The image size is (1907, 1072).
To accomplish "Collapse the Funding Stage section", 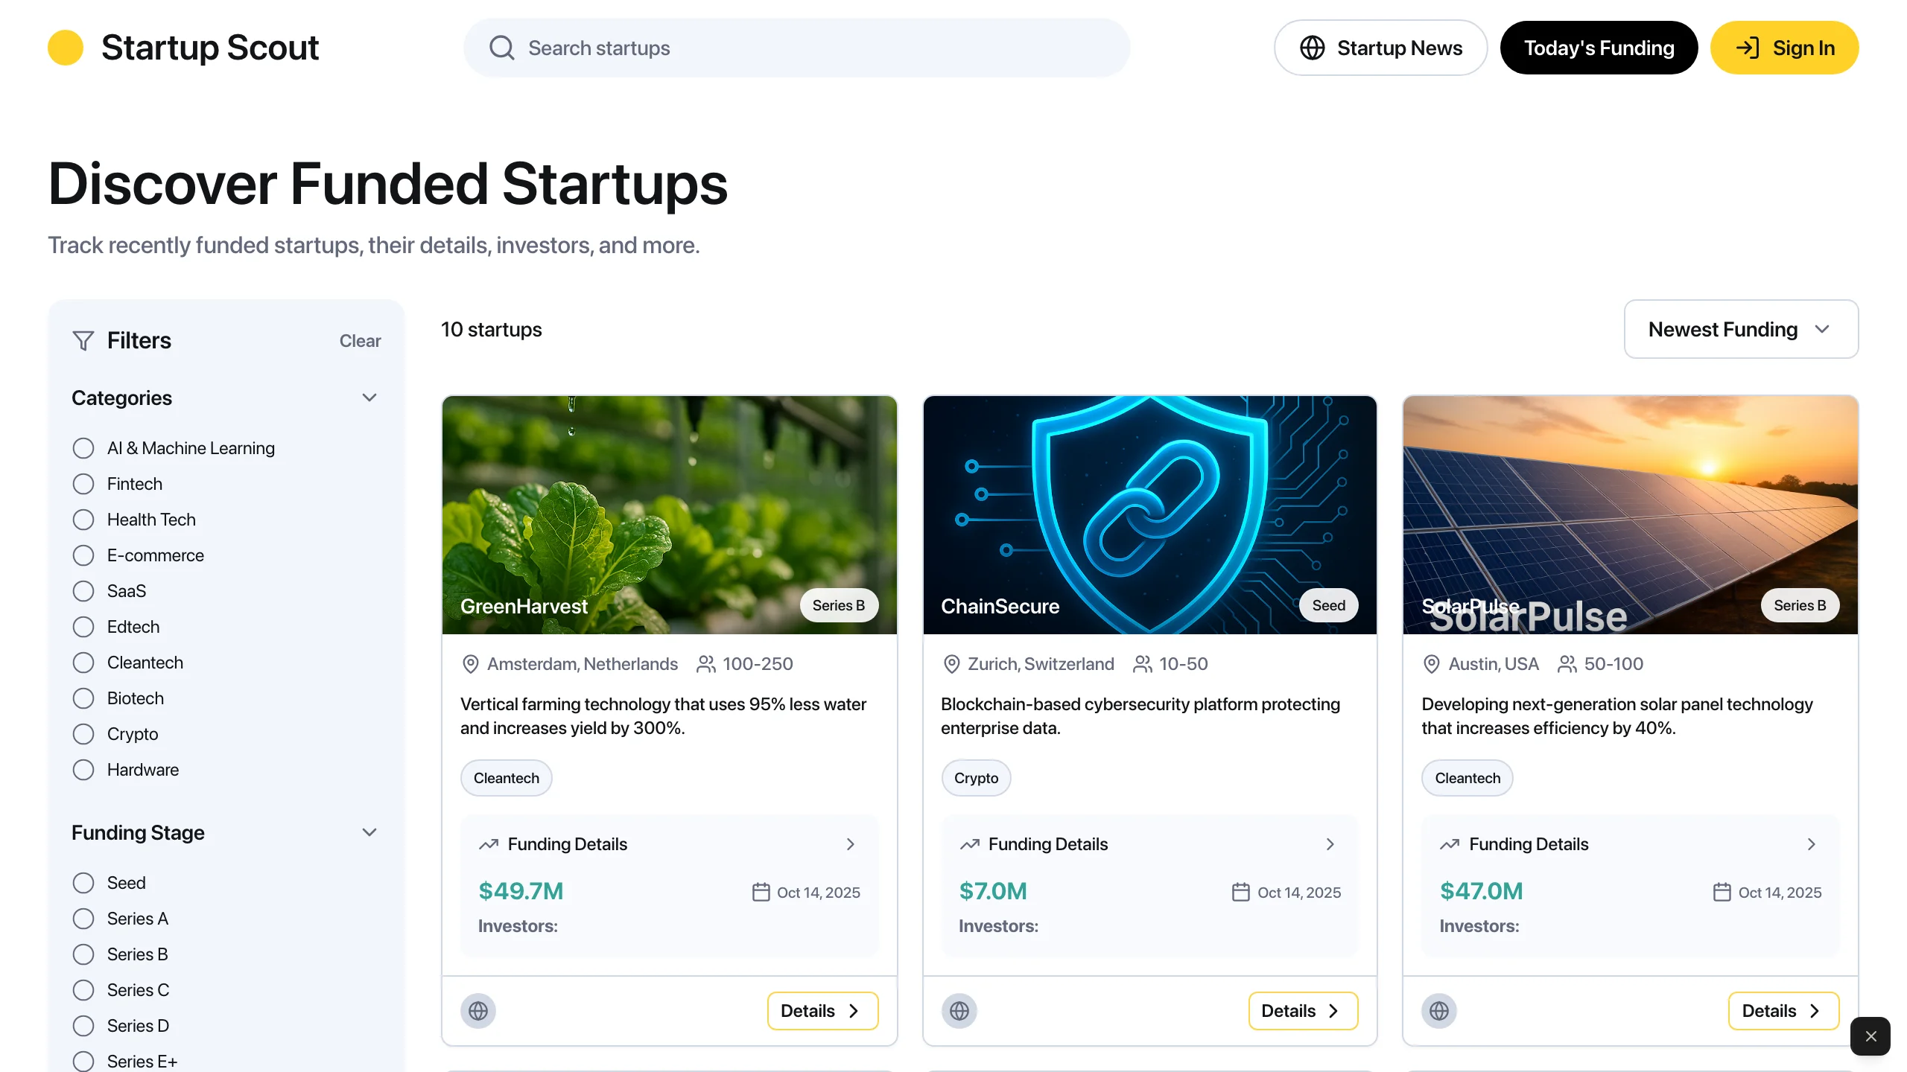I will tap(369, 832).
